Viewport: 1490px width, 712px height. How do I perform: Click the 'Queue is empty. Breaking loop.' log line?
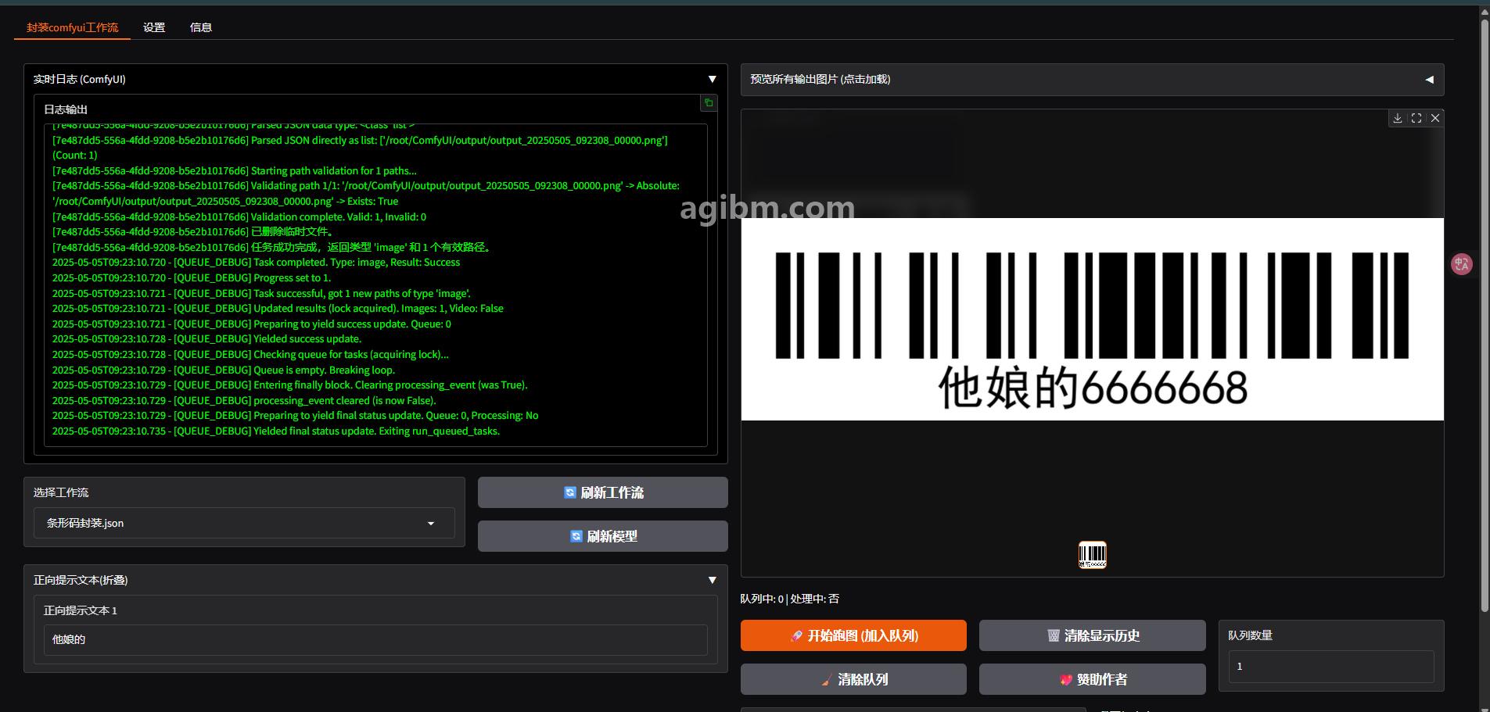224,370
